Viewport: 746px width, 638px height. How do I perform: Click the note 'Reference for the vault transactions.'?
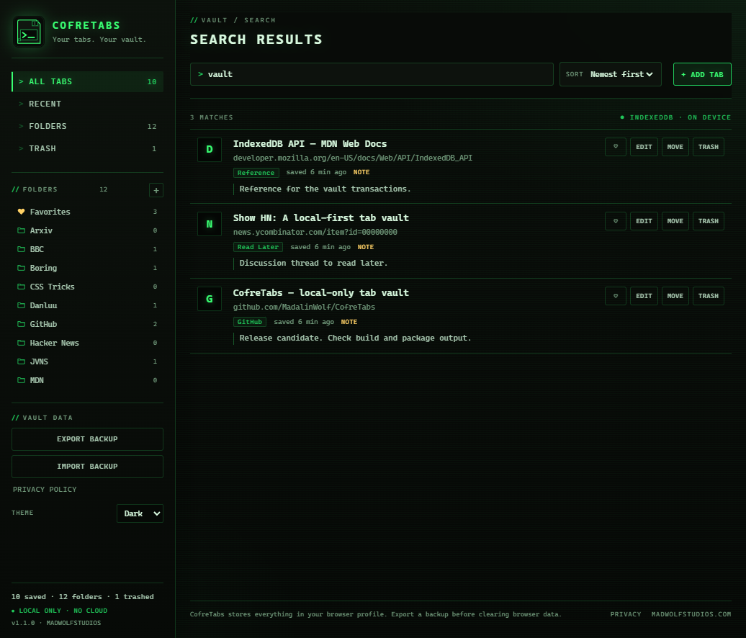click(x=325, y=189)
